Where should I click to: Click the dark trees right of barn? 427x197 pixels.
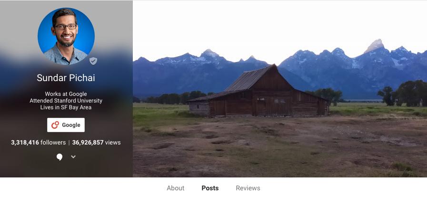(x=403, y=93)
